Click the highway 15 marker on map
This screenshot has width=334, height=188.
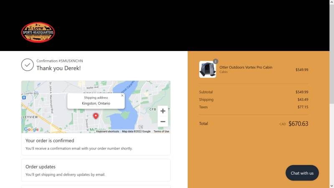(x=141, y=127)
